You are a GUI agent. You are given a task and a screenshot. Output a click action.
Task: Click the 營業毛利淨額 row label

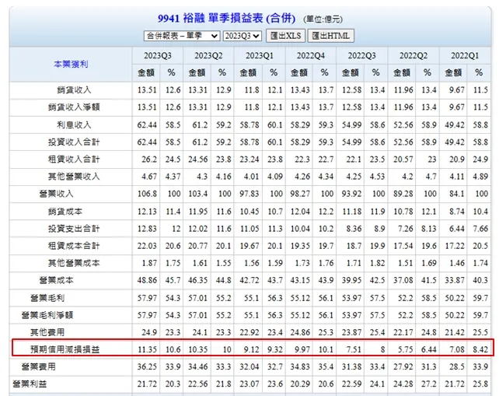47,315
